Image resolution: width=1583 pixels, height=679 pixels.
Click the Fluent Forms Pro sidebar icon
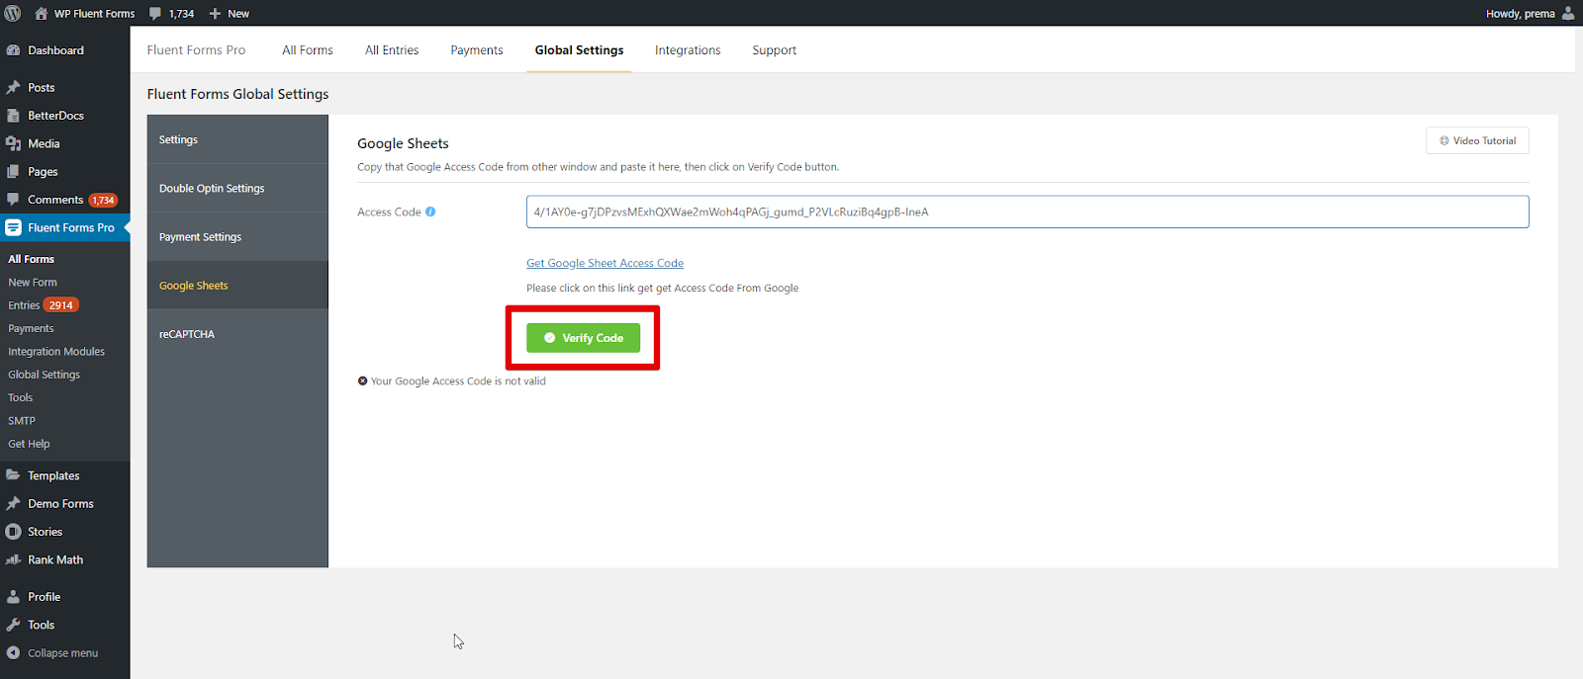click(13, 227)
